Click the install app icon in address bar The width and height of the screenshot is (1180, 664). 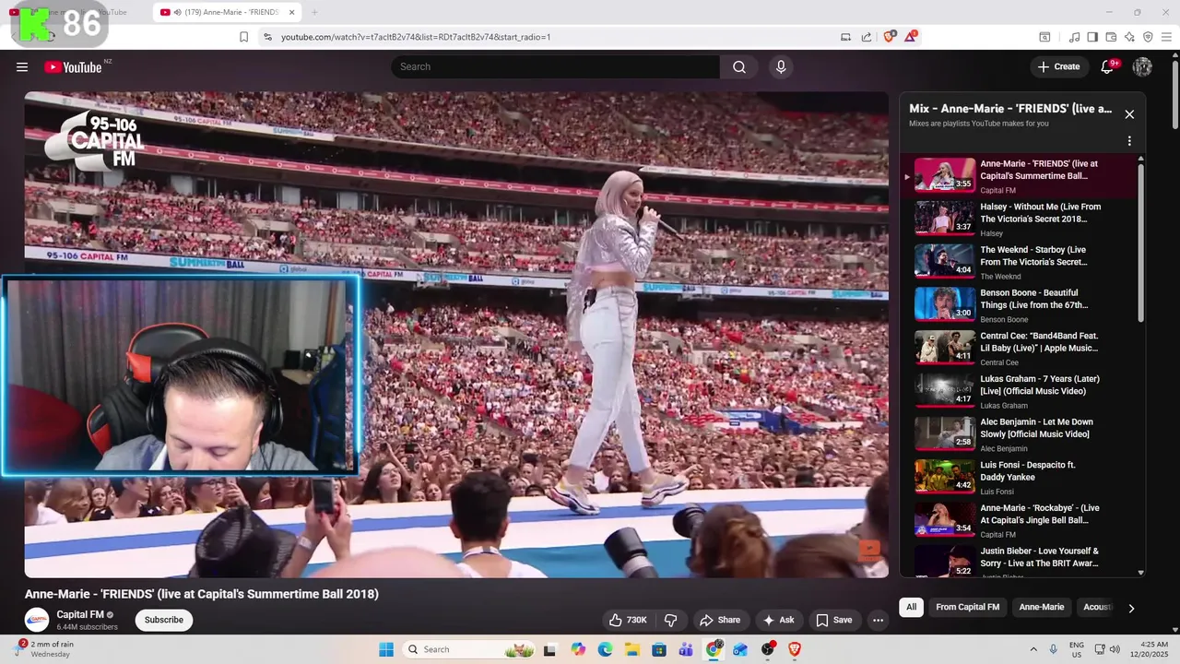(845, 37)
